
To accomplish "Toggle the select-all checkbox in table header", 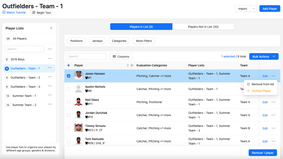I will click(x=69, y=66).
